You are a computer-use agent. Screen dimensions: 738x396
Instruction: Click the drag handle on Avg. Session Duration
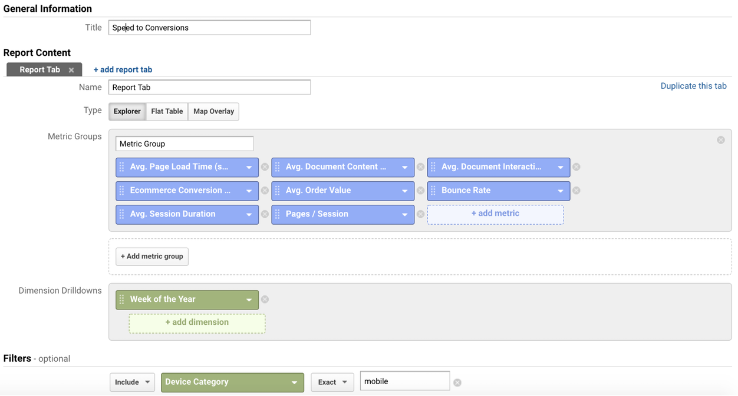click(122, 214)
